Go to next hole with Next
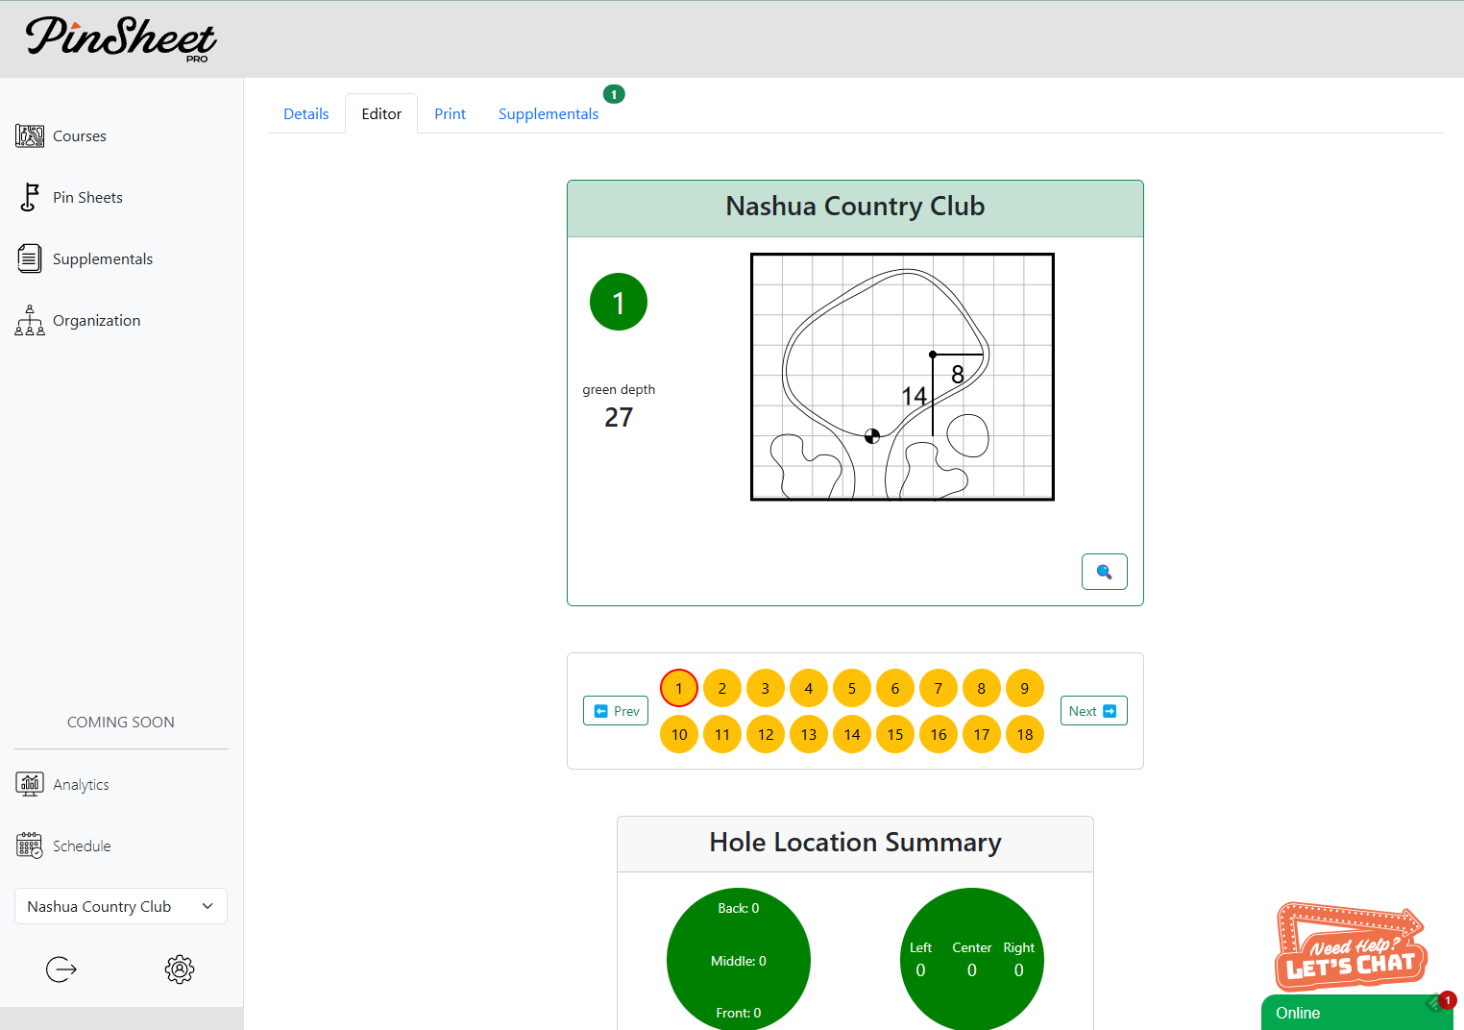1464x1030 pixels. [1094, 711]
